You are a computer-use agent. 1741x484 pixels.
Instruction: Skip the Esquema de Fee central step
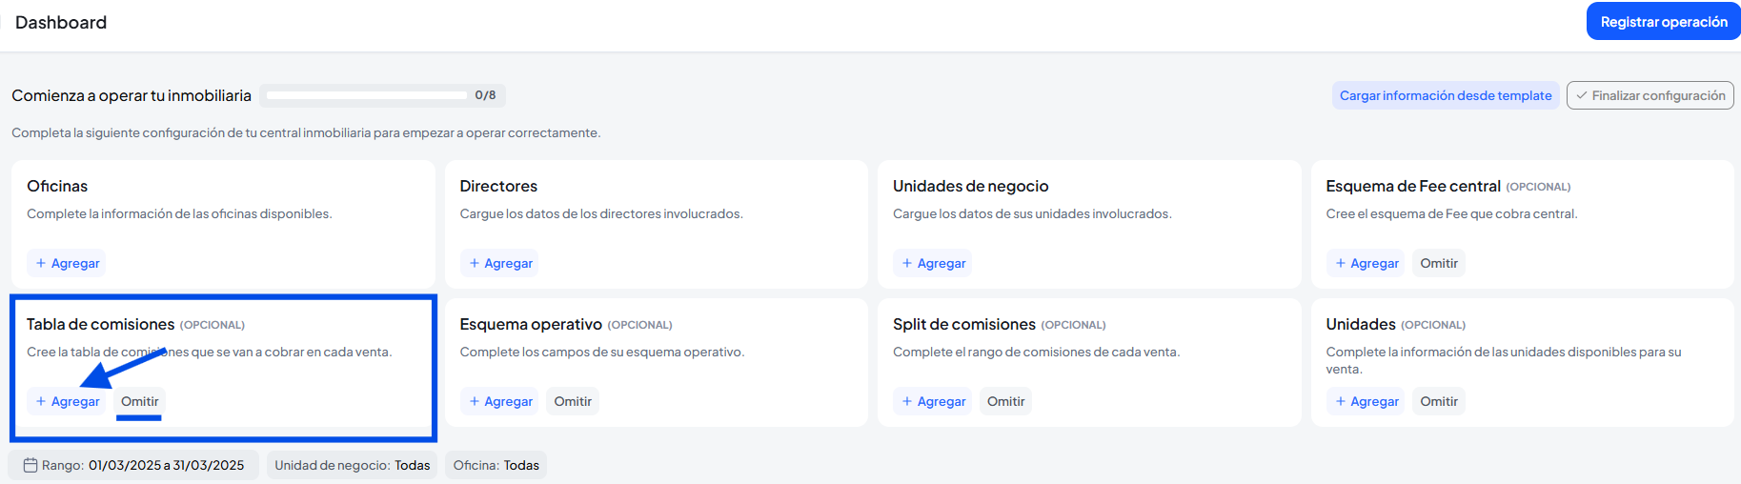[1438, 263]
